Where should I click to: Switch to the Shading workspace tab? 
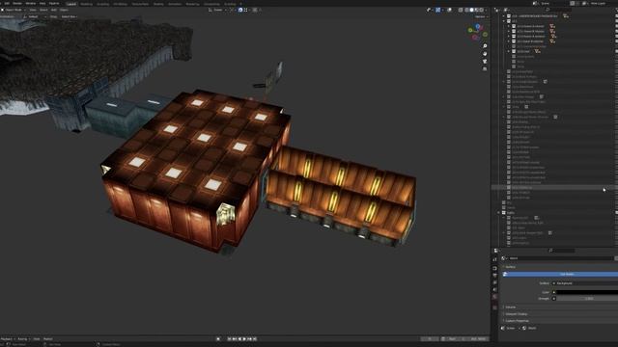tap(158, 4)
